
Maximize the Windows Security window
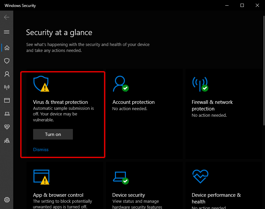coord(242,5)
